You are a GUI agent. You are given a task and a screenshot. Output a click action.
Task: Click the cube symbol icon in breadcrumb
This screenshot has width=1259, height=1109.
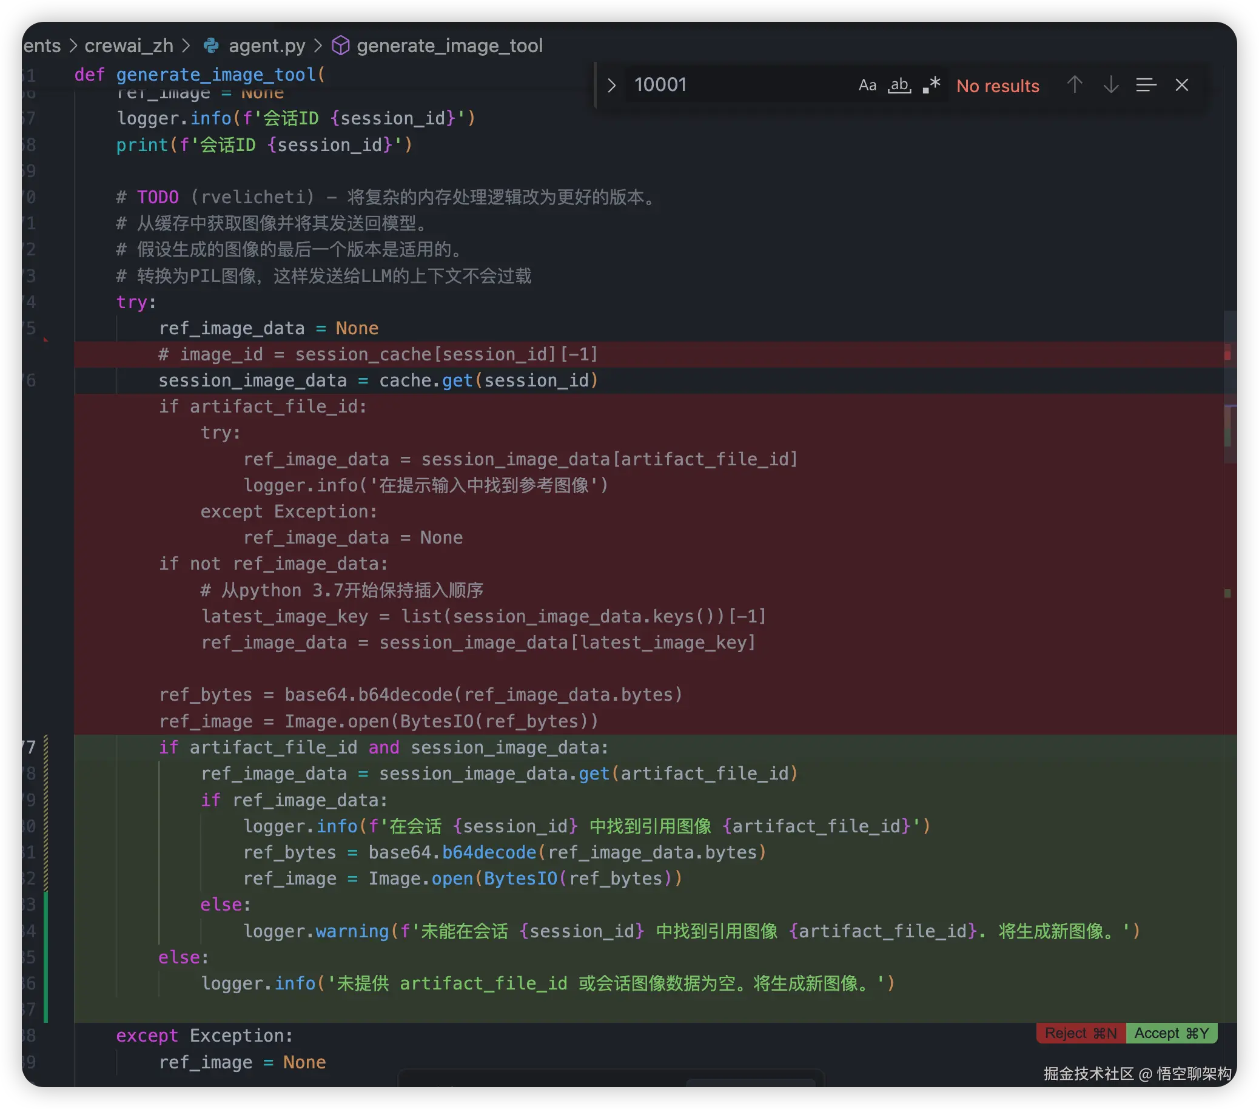point(341,46)
